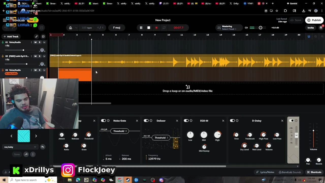Solo track 03 Voice/Audio
This screenshot has width=325, height=183.
pyautogui.click(x=39, y=70)
